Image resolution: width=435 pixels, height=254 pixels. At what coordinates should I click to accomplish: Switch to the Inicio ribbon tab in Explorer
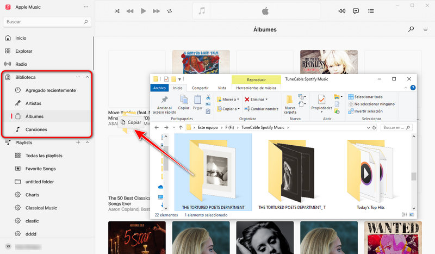(x=178, y=88)
